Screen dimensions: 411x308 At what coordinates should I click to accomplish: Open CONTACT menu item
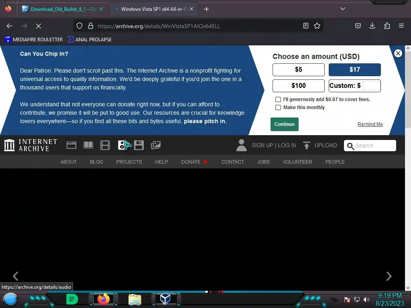point(233,162)
